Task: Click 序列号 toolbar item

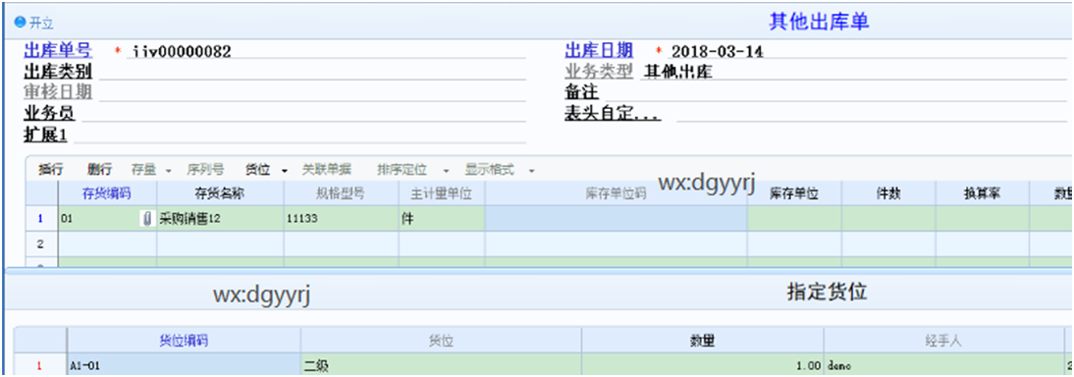Action: coord(205,169)
